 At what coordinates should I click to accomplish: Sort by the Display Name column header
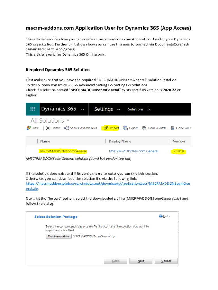point(120,141)
